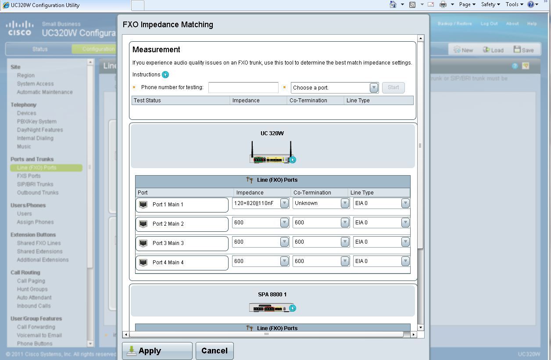Open the browser Safety menu
The image size is (551, 360).
pos(490,4)
